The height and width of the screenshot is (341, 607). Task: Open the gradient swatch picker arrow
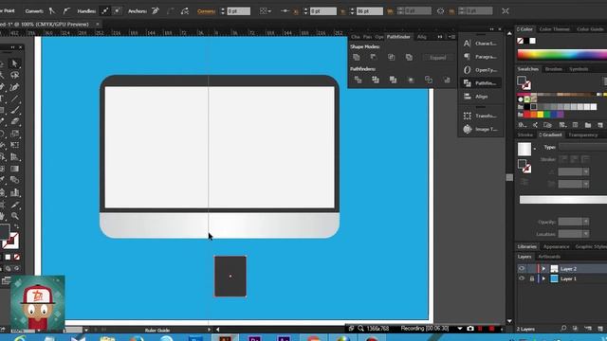[535, 149]
